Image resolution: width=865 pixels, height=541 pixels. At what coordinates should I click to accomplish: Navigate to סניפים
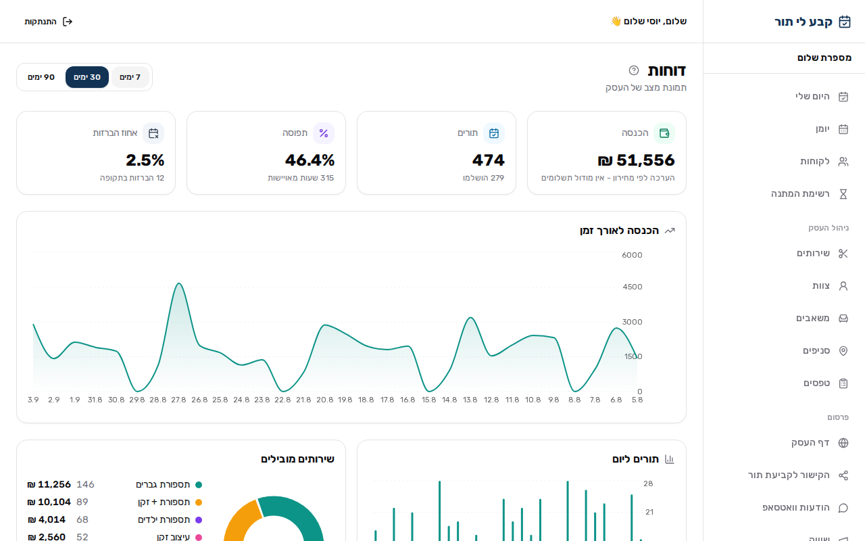tap(784, 351)
